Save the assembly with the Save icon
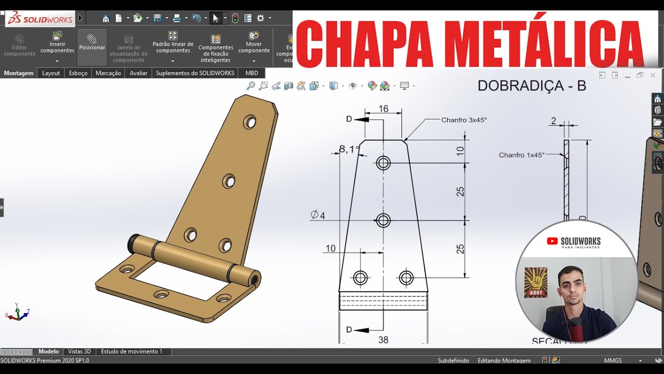664x374 pixels. tap(157, 18)
